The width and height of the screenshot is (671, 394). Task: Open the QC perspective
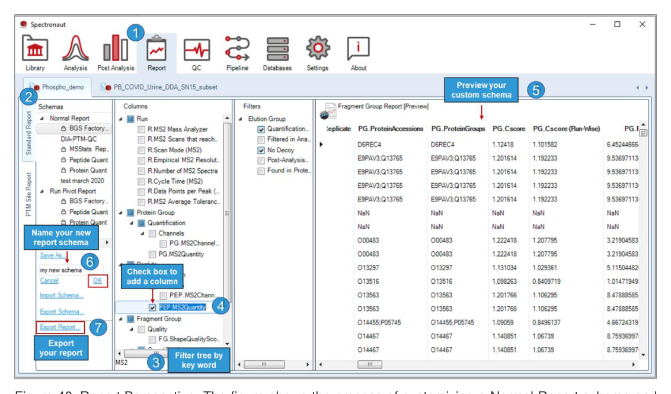pyautogui.click(x=196, y=53)
